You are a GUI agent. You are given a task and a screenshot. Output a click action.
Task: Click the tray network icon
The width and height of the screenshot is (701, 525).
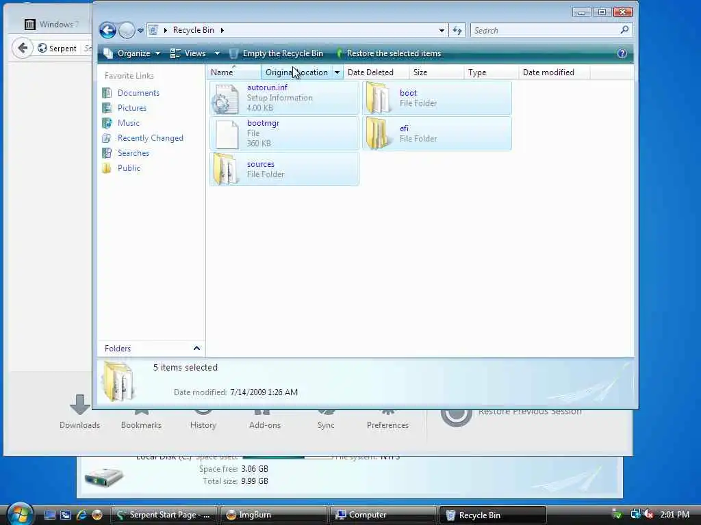(x=635, y=514)
